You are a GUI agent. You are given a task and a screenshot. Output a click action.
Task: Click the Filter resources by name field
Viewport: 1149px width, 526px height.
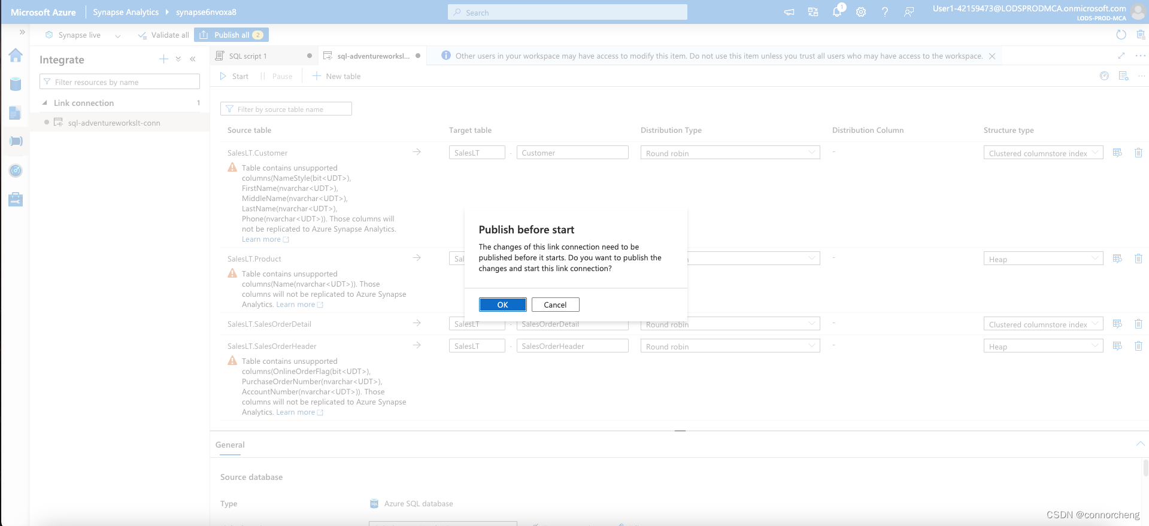click(x=120, y=82)
